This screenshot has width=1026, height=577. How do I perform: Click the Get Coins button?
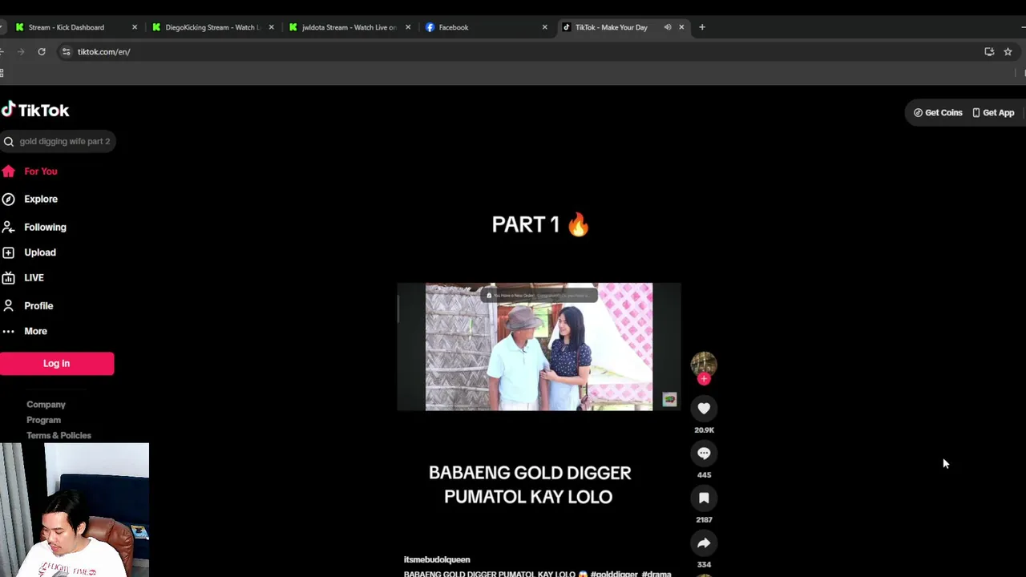pyautogui.click(x=938, y=113)
